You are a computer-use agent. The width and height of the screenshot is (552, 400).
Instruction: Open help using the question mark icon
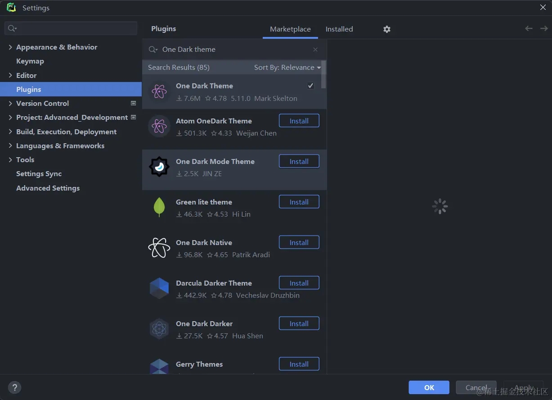point(14,387)
